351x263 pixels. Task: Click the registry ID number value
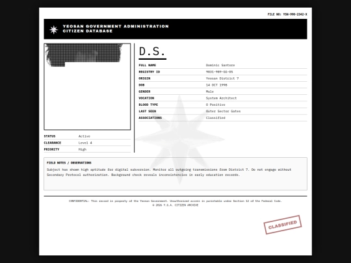(220, 72)
